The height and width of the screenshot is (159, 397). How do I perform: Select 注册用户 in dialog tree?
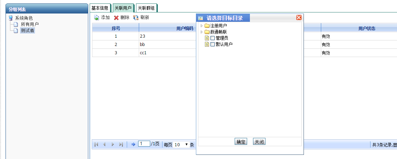(218, 26)
